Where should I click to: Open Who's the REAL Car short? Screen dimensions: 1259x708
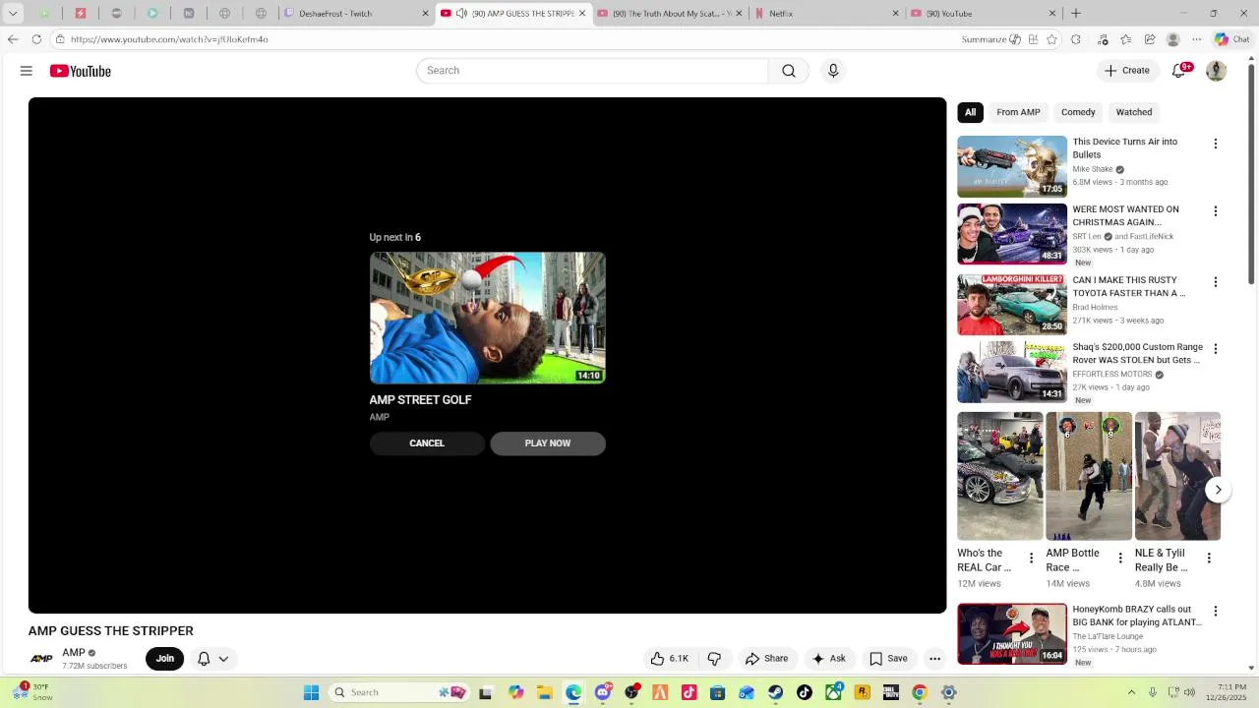[1000, 476]
